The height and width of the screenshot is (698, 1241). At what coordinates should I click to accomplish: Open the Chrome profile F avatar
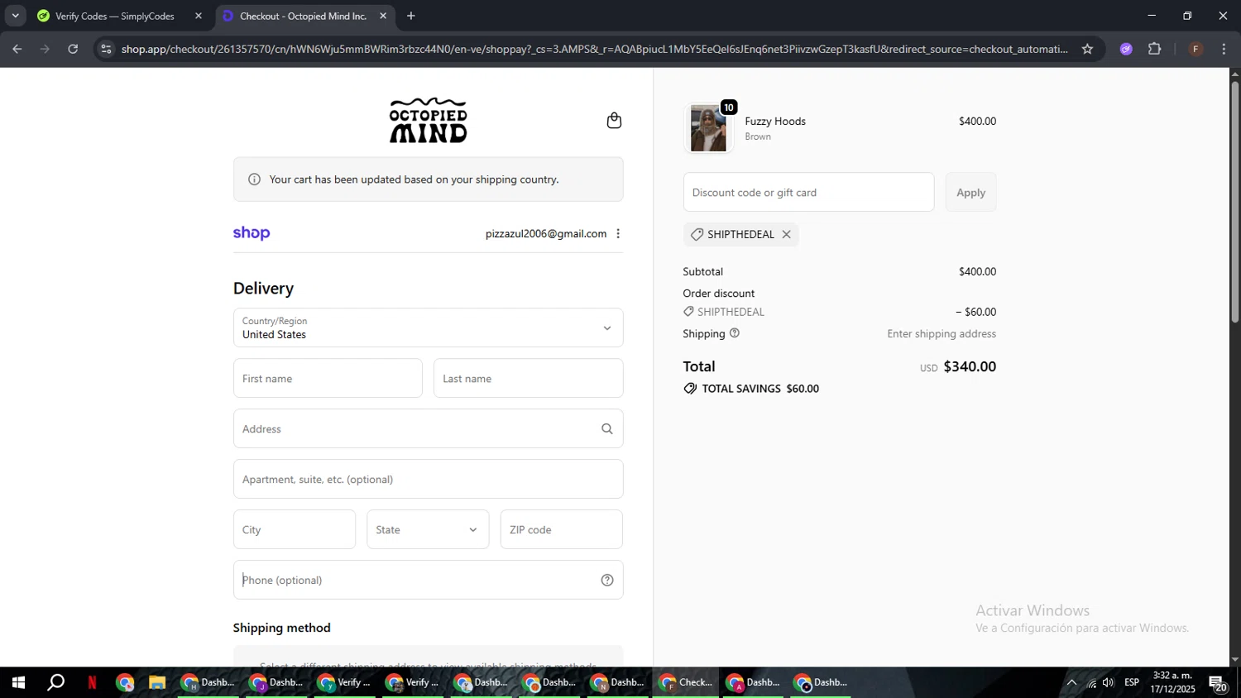point(1195,49)
